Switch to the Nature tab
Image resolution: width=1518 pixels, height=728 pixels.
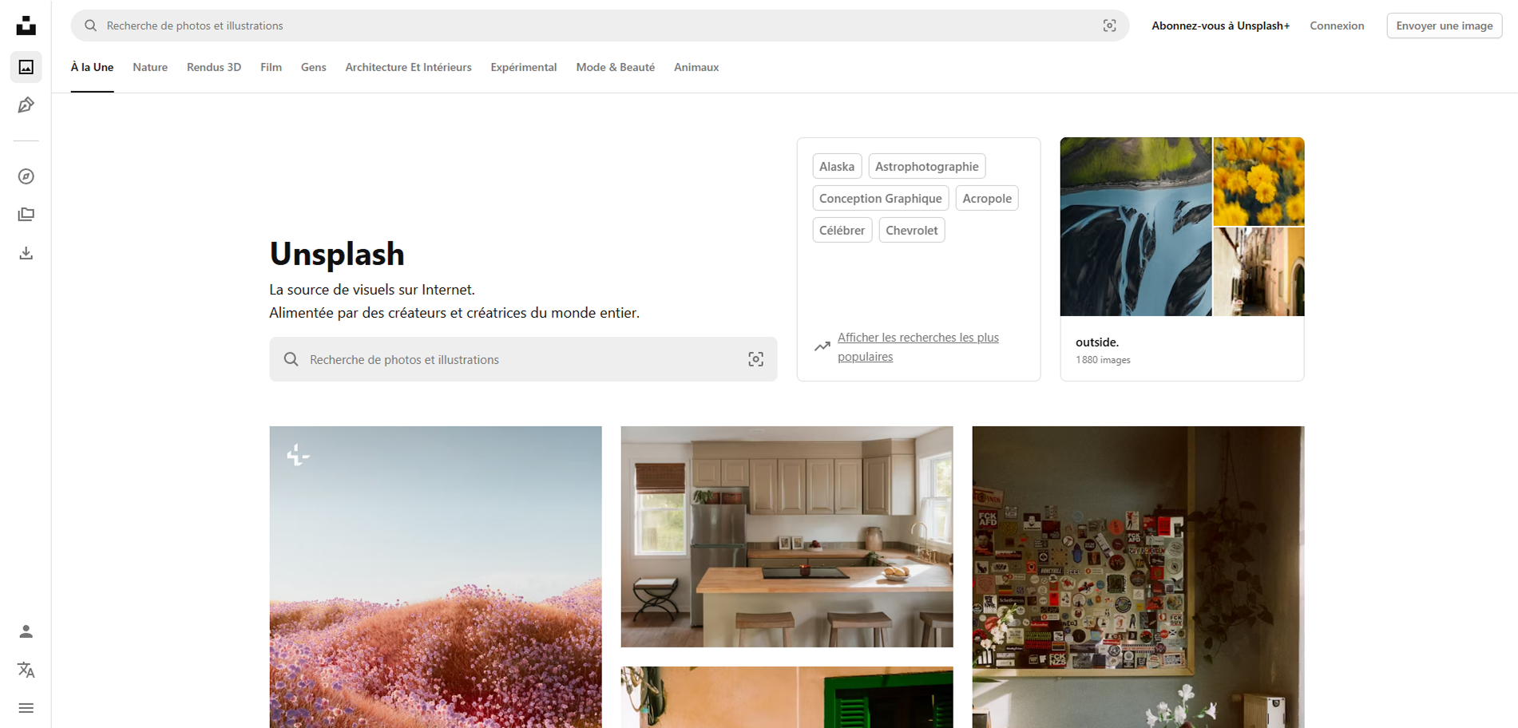click(x=150, y=67)
